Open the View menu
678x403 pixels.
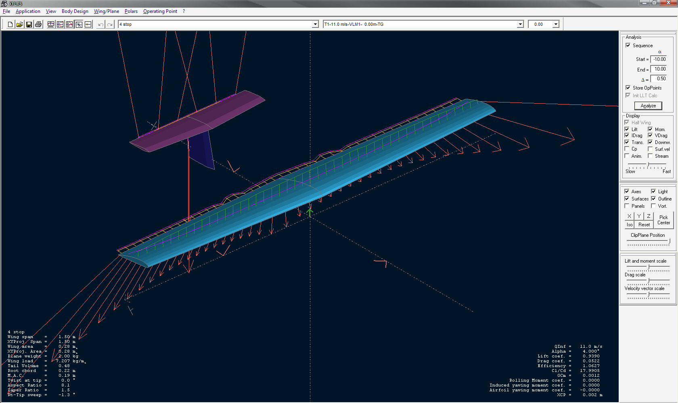pos(51,11)
